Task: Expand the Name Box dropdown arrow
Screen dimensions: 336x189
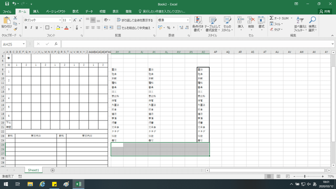Action: tap(24, 44)
